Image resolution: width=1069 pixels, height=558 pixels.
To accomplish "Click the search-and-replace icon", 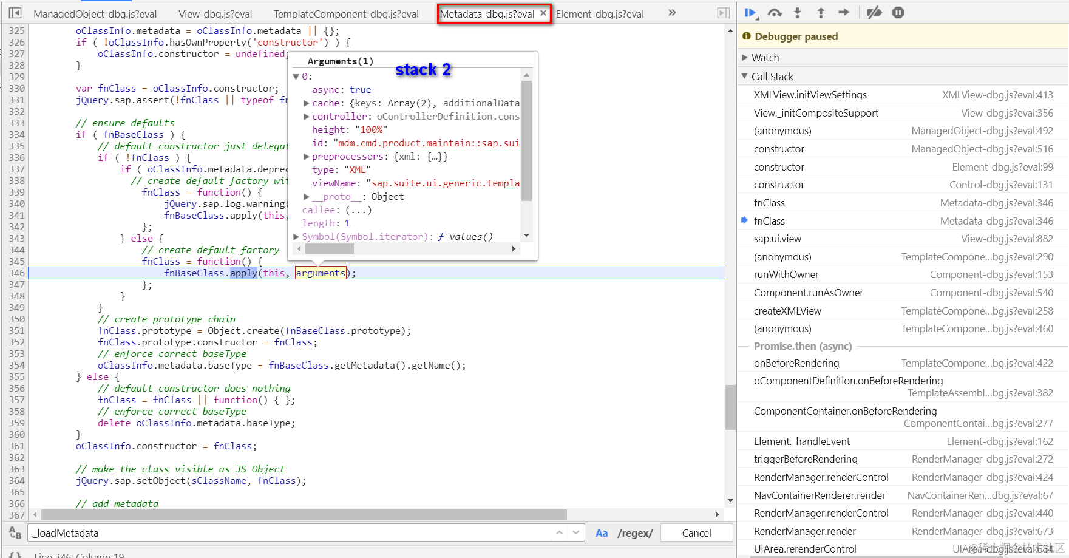I will click(15, 533).
